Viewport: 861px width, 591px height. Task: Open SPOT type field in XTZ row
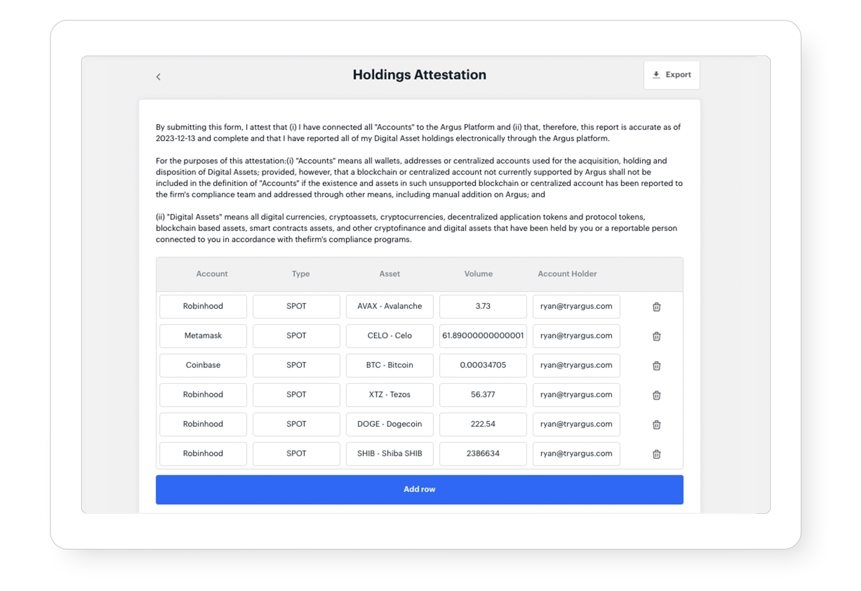tap(296, 395)
